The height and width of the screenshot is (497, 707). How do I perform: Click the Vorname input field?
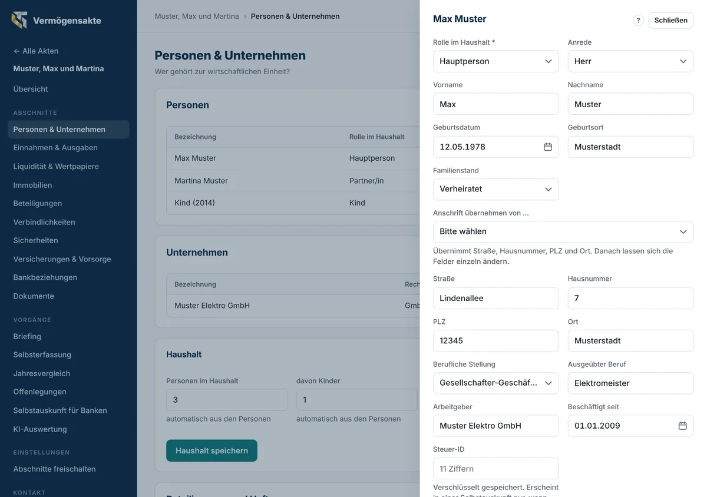pos(495,104)
